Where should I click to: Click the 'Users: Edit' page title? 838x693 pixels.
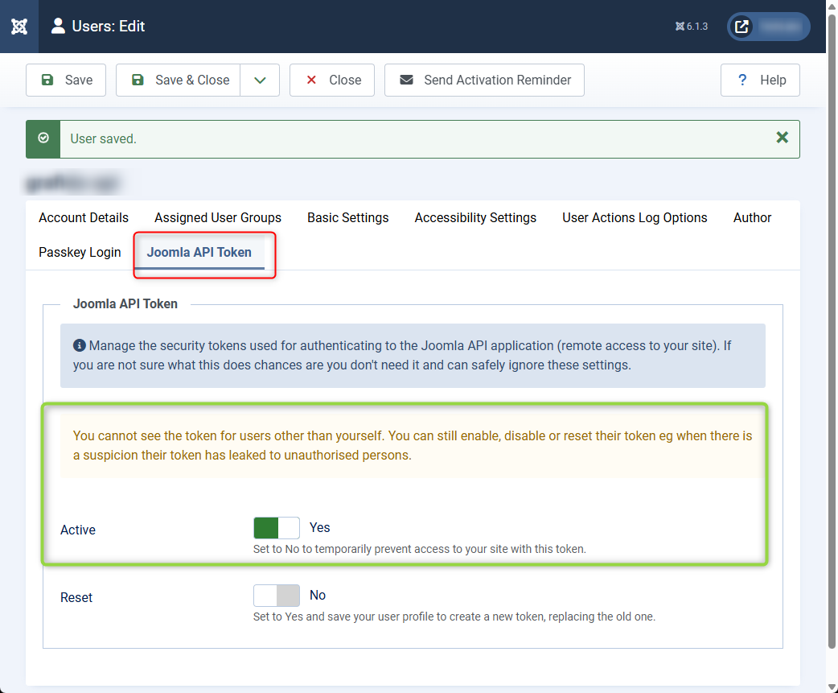(x=108, y=27)
